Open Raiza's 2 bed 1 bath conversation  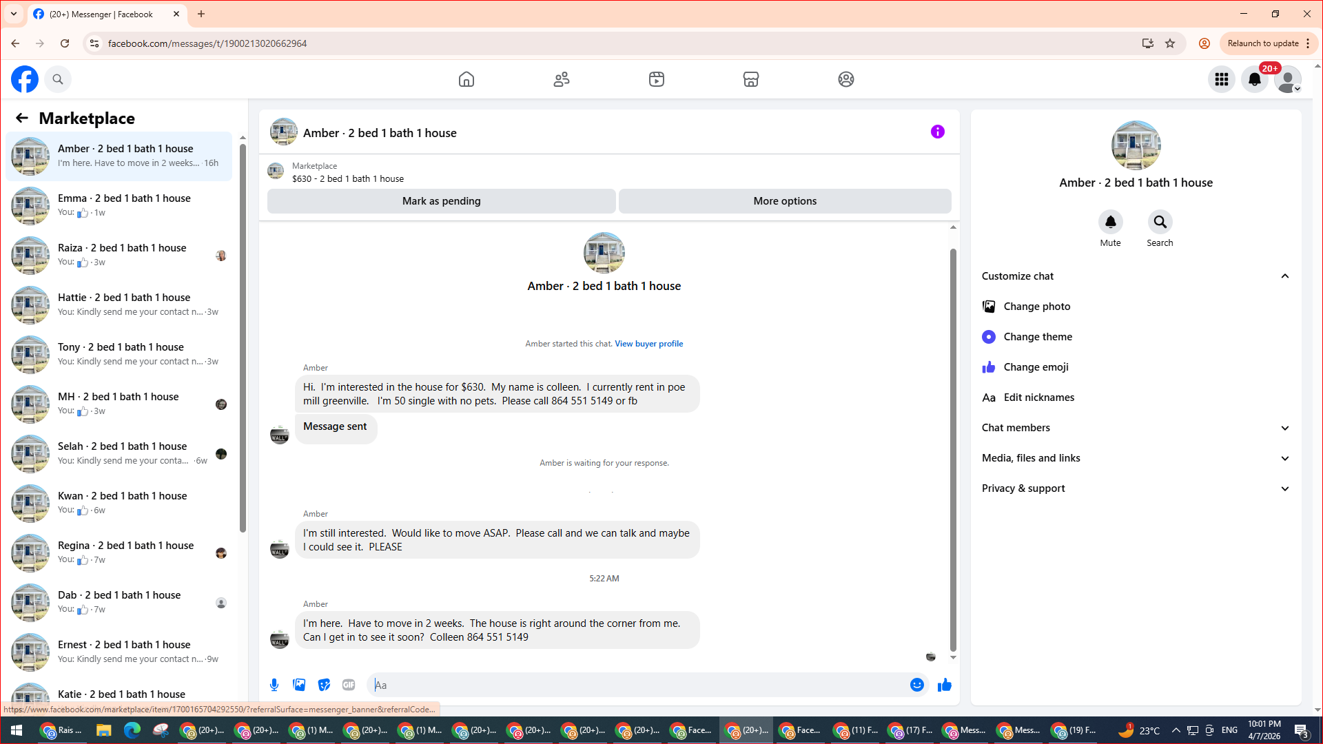click(x=119, y=256)
